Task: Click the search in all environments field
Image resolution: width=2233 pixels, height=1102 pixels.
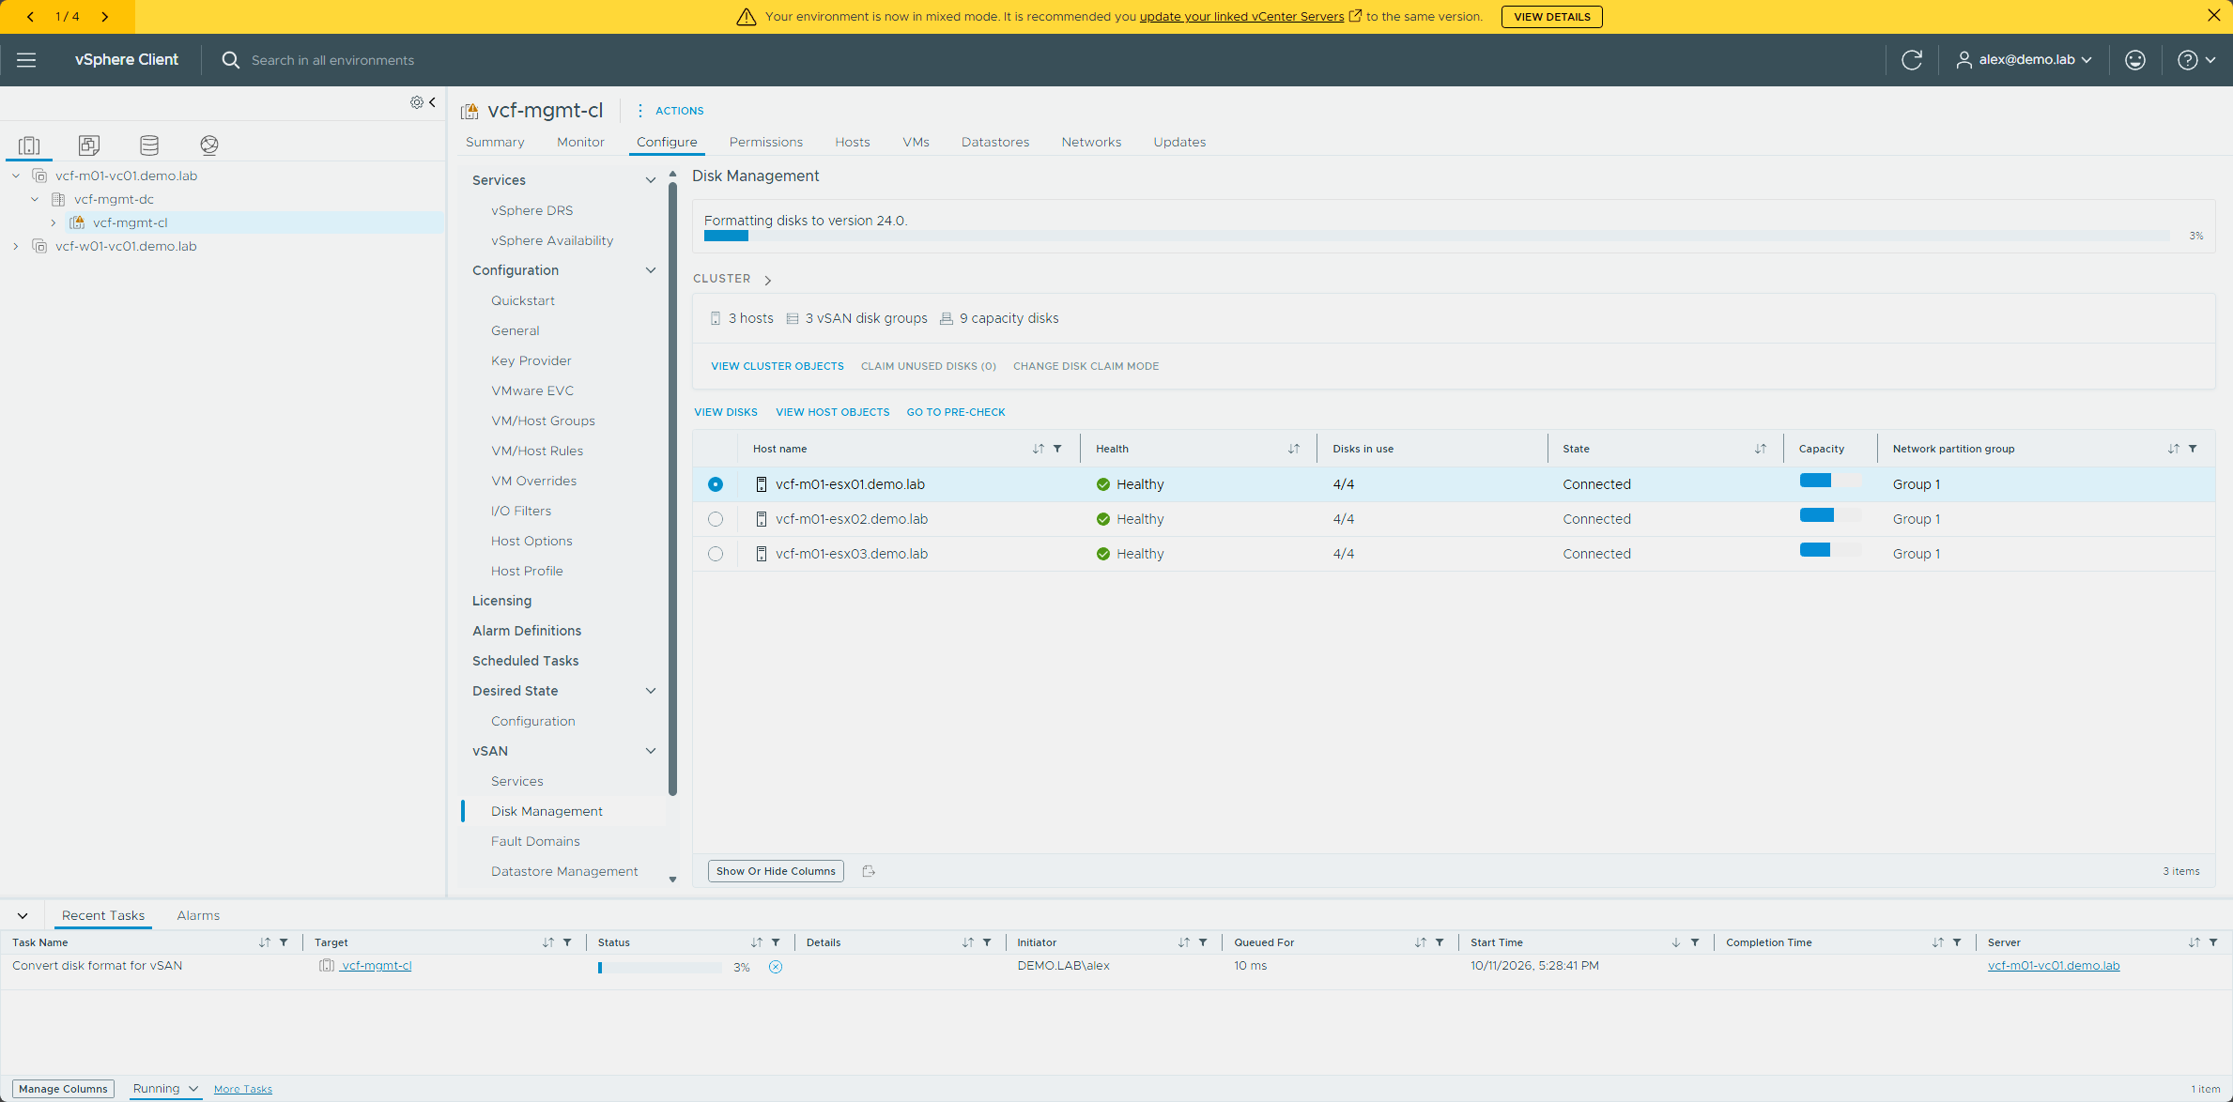Action: click(332, 60)
